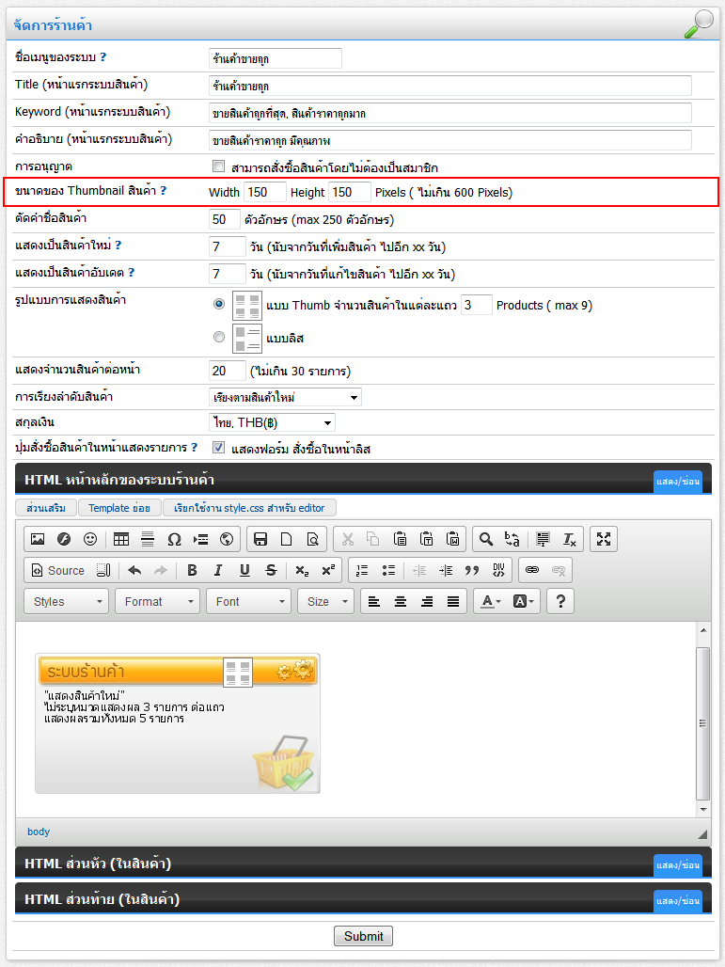This screenshot has height=967, width=725.
Task: Insert a link using chain icon
Action: click(532, 570)
